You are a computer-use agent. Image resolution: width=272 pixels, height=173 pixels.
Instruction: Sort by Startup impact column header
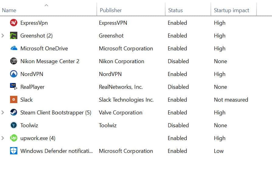click(x=232, y=10)
